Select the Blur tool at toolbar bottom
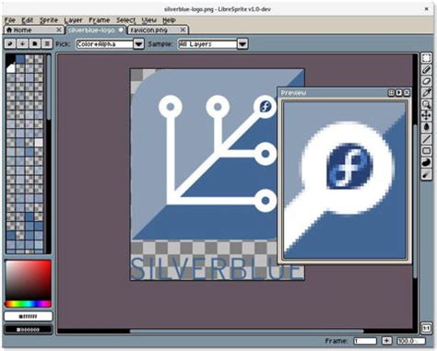This screenshot has width=437, height=351. (x=426, y=174)
